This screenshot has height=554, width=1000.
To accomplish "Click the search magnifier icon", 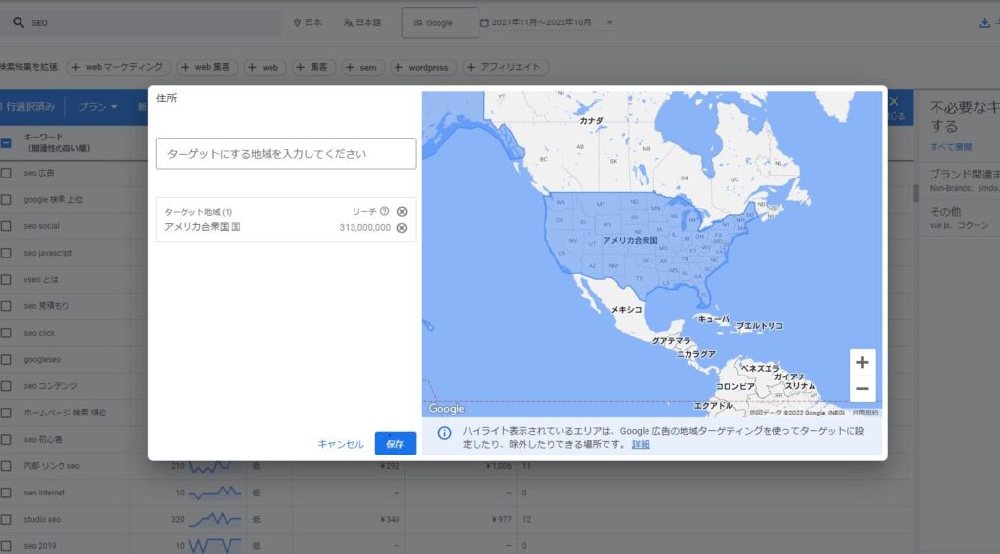I will tap(19, 22).
